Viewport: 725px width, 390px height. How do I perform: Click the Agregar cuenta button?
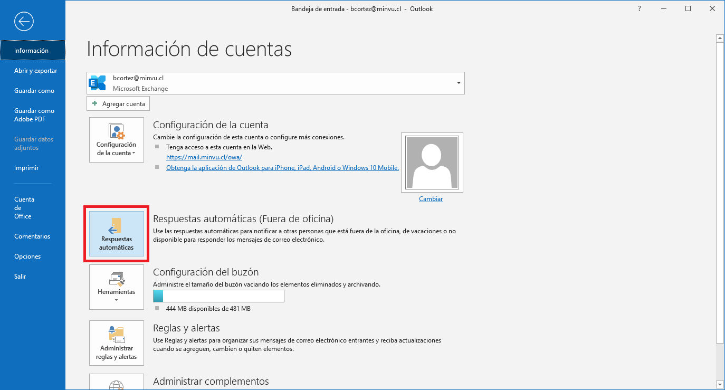pyautogui.click(x=118, y=103)
